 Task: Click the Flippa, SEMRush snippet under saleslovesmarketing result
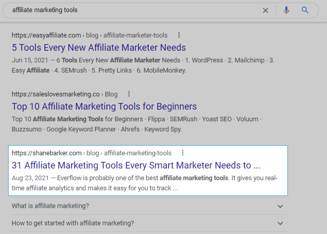[x=137, y=124]
